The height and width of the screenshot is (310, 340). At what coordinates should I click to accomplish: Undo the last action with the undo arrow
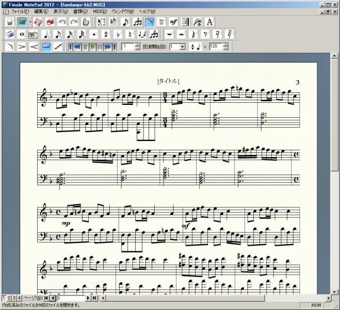pyautogui.click(x=62, y=22)
